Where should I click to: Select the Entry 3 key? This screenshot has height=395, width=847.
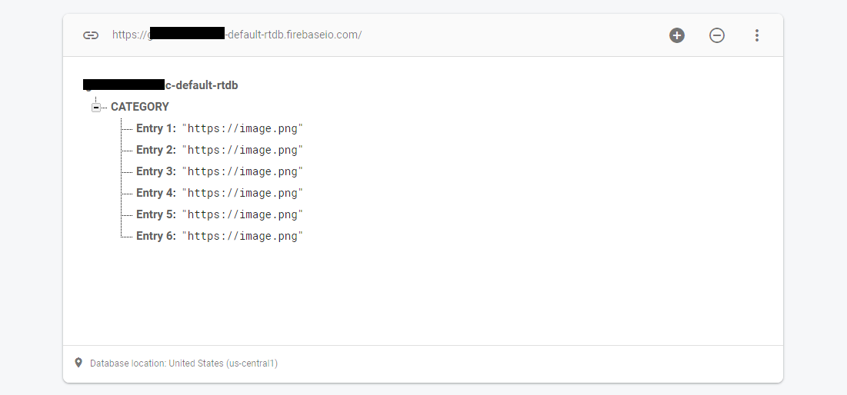click(156, 171)
